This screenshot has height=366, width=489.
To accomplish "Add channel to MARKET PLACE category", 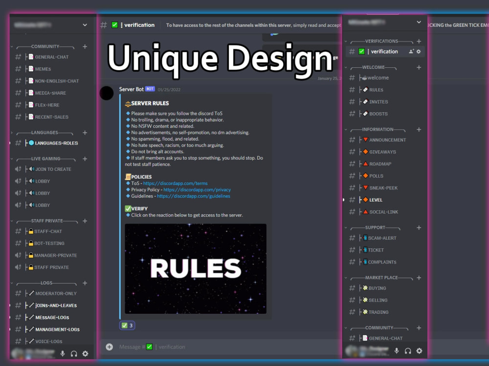I will 419,278.
